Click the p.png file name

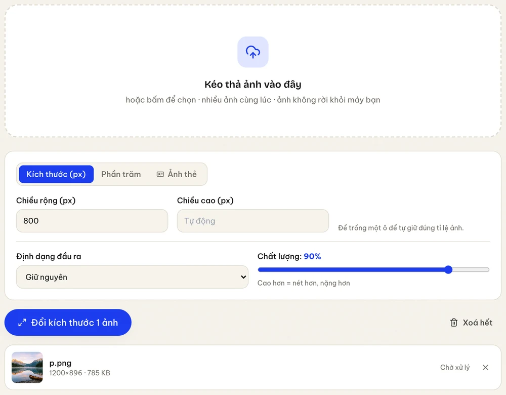60,363
